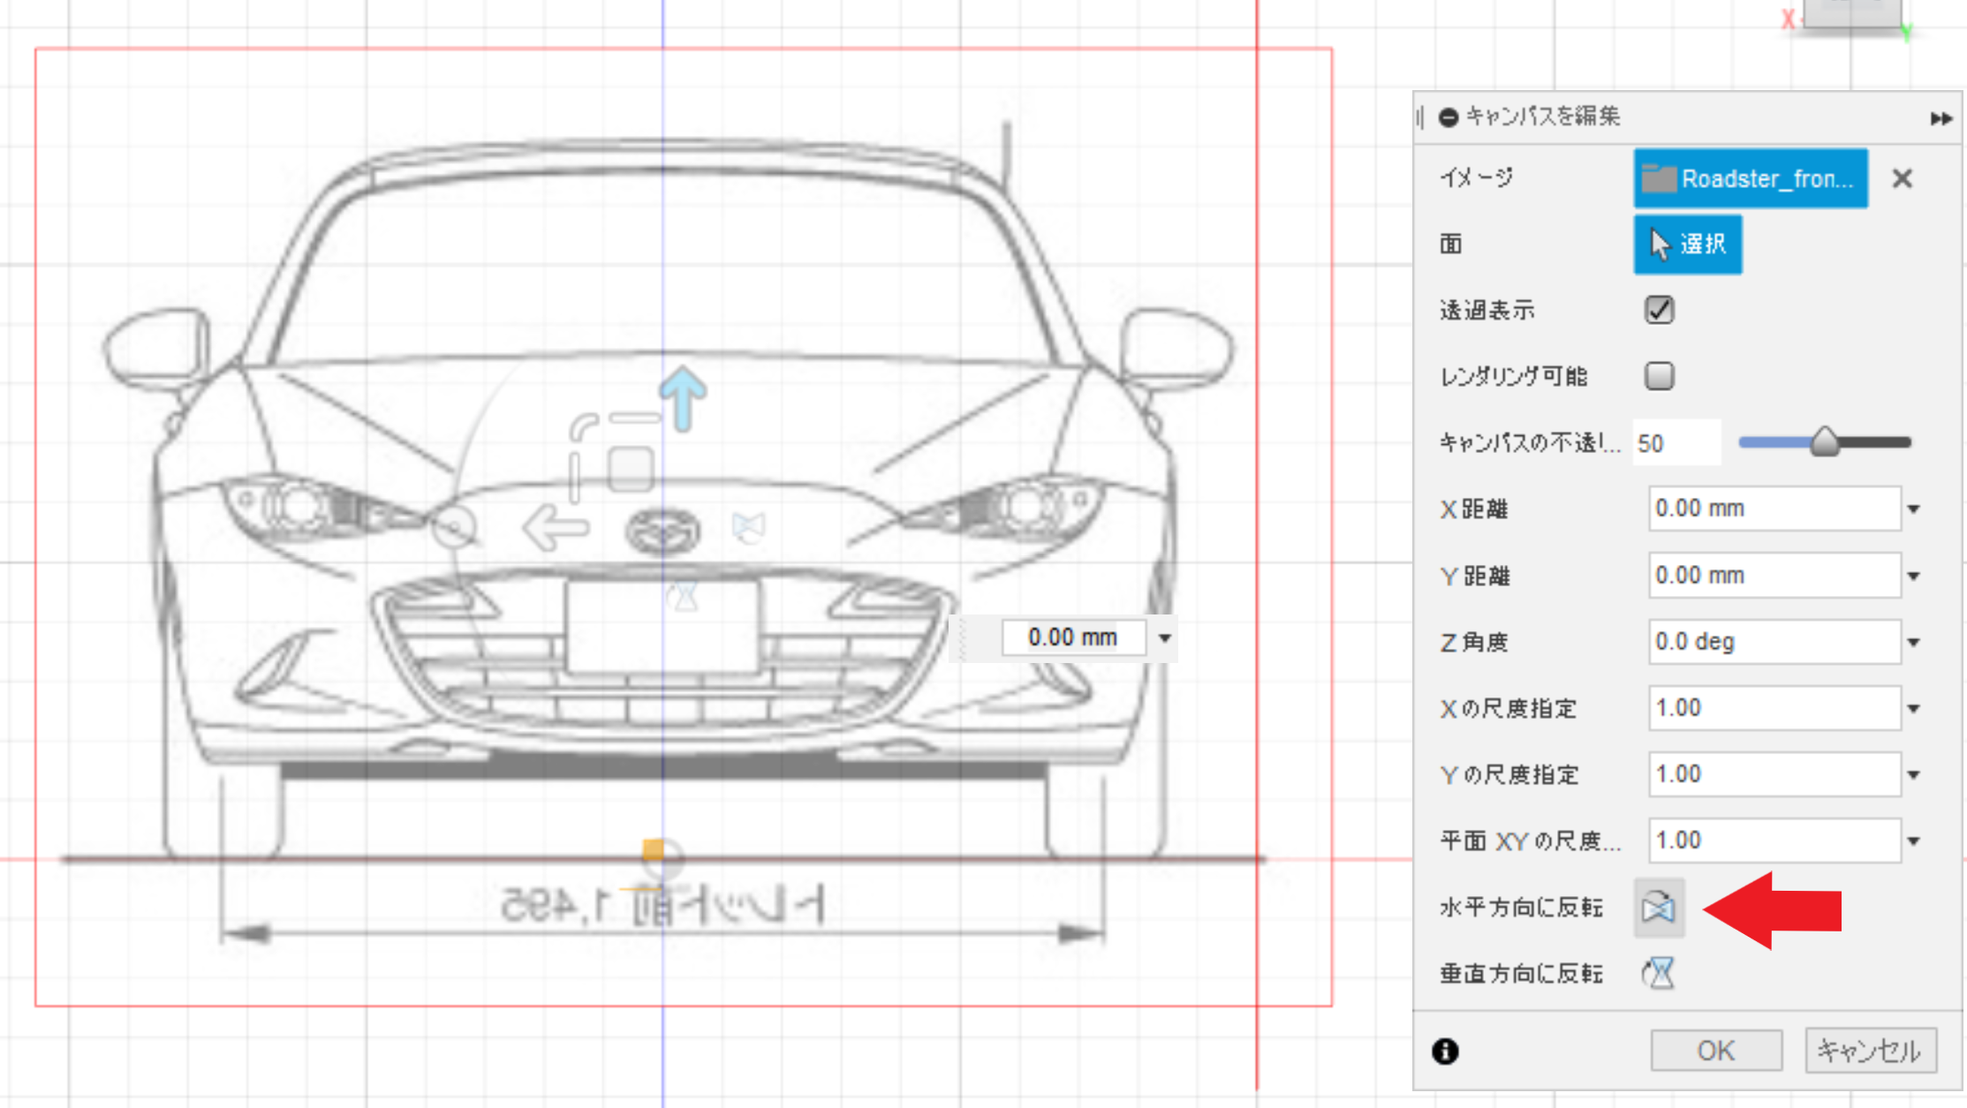Screen dimensions: 1967x1108
Task: Open the 平面XYの尺度 dropdown arrow
Action: (1914, 841)
